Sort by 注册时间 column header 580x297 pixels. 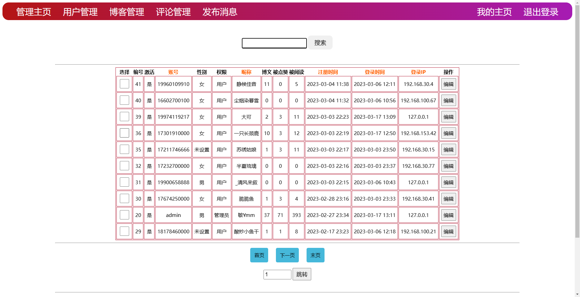pos(328,72)
